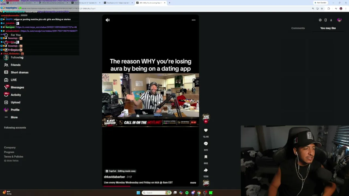The width and height of the screenshot is (349, 196).
Task: Open the LIVE section
Action: pyautogui.click(x=10, y=80)
